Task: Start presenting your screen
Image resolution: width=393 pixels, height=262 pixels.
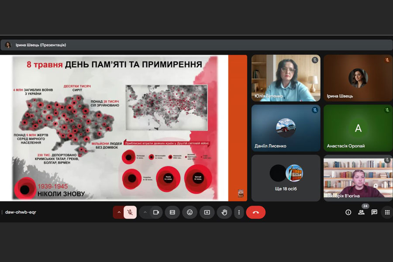Action: coord(207,212)
